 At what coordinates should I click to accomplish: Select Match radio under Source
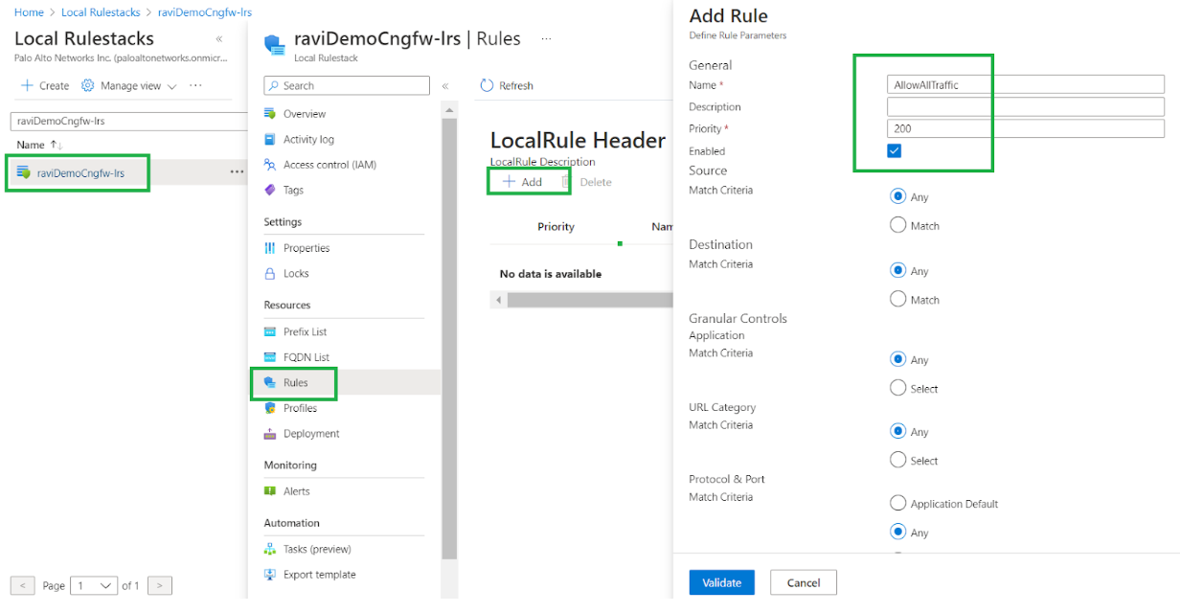tap(897, 225)
